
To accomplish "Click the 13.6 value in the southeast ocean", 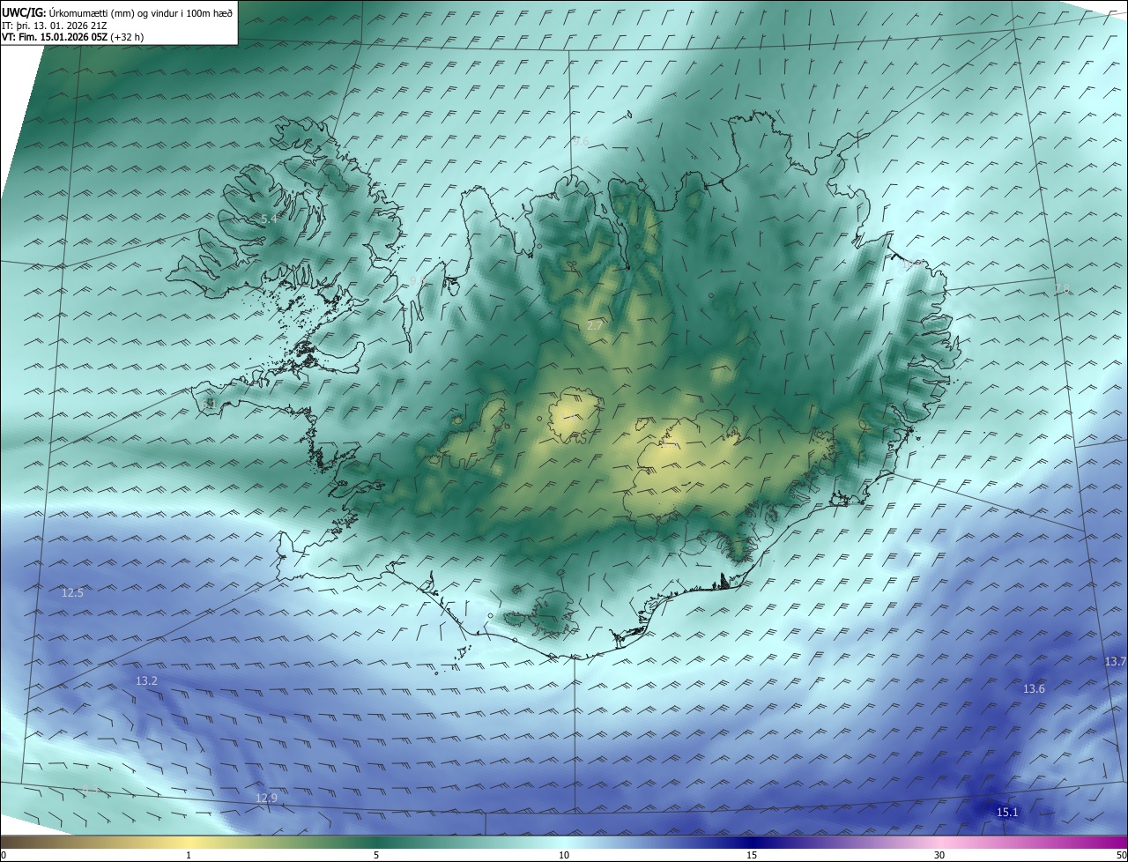I will tap(1034, 688).
